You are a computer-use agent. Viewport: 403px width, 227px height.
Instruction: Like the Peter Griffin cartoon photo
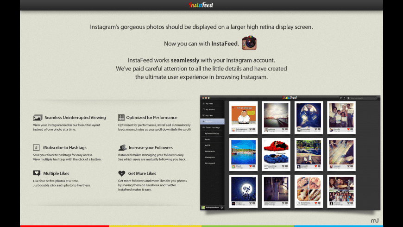pos(250,129)
